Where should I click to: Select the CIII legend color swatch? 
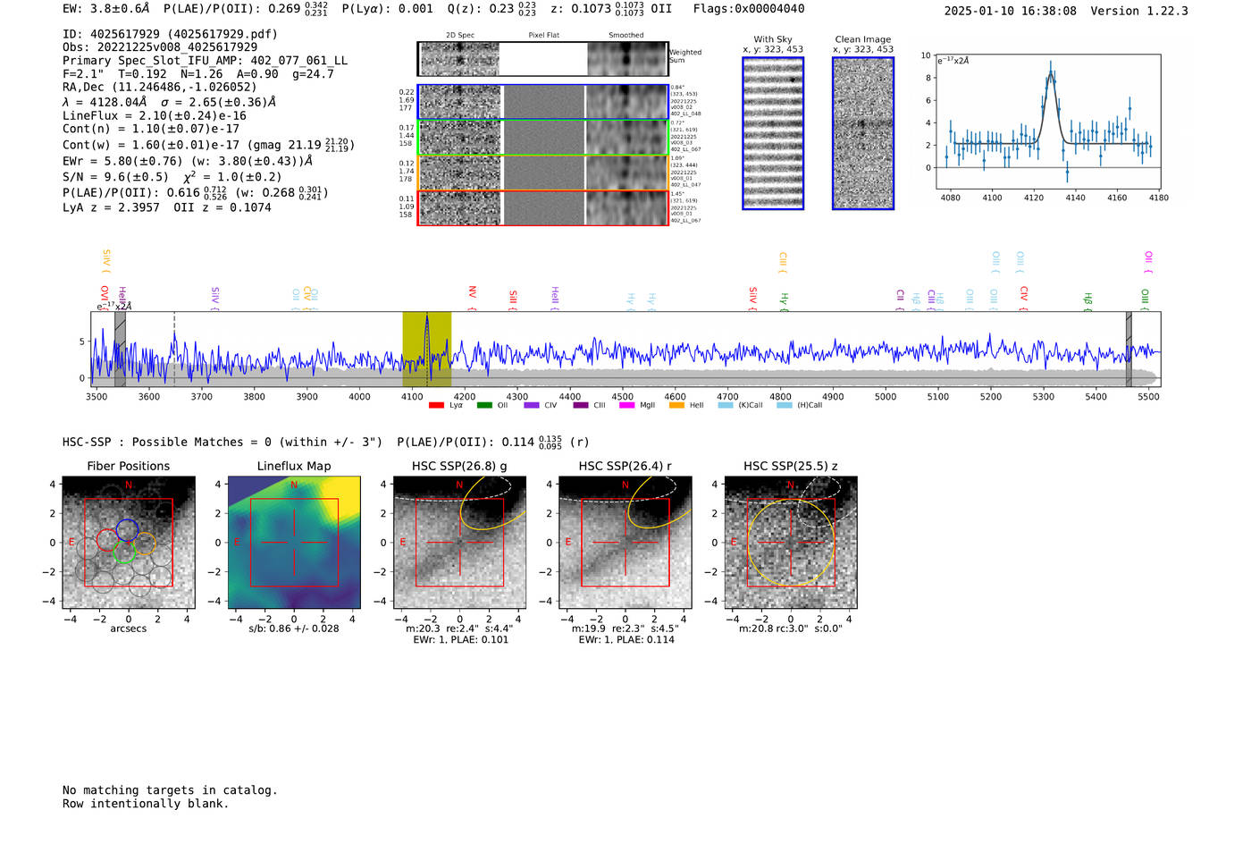pos(581,405)
